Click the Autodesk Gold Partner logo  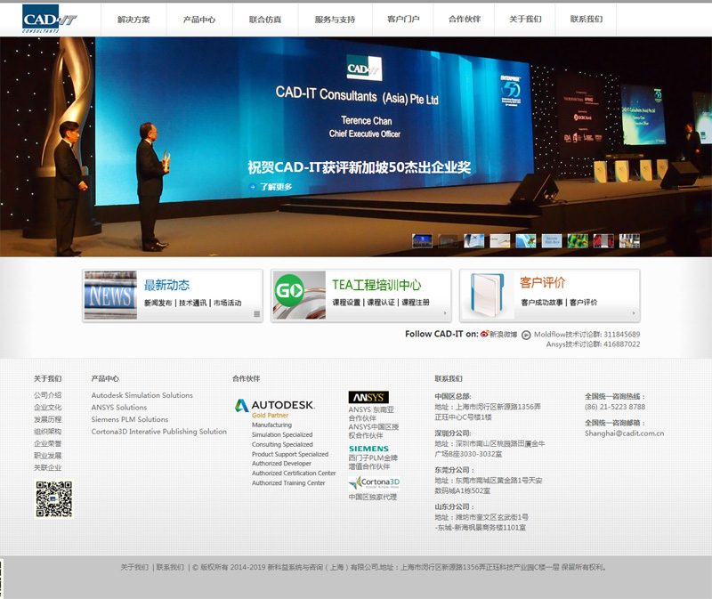point(275,408)
